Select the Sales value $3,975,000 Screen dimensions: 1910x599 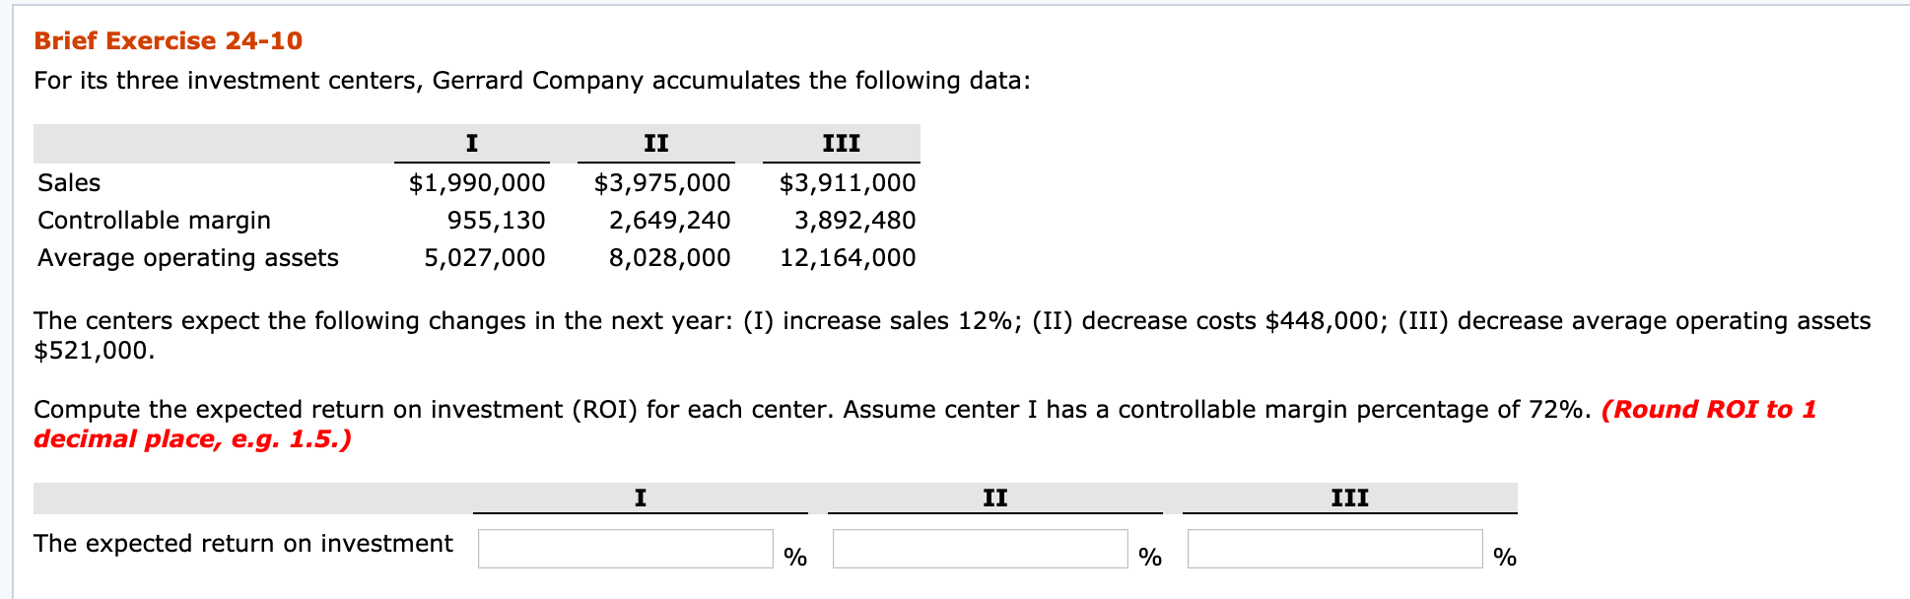coord(661,182)
